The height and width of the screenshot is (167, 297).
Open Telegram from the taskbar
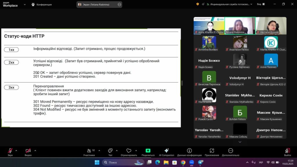[200, 162]
